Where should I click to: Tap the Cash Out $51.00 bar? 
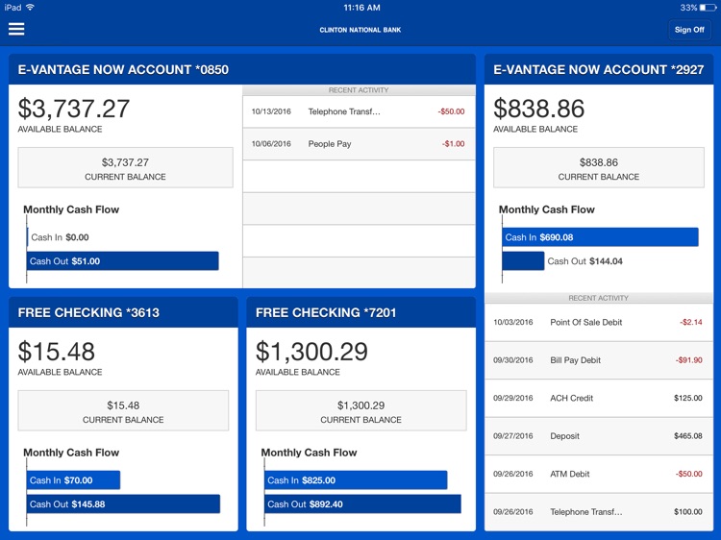coord(122,261)
